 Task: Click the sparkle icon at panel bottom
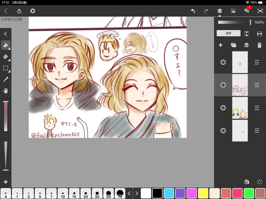(x=259, y=182)
